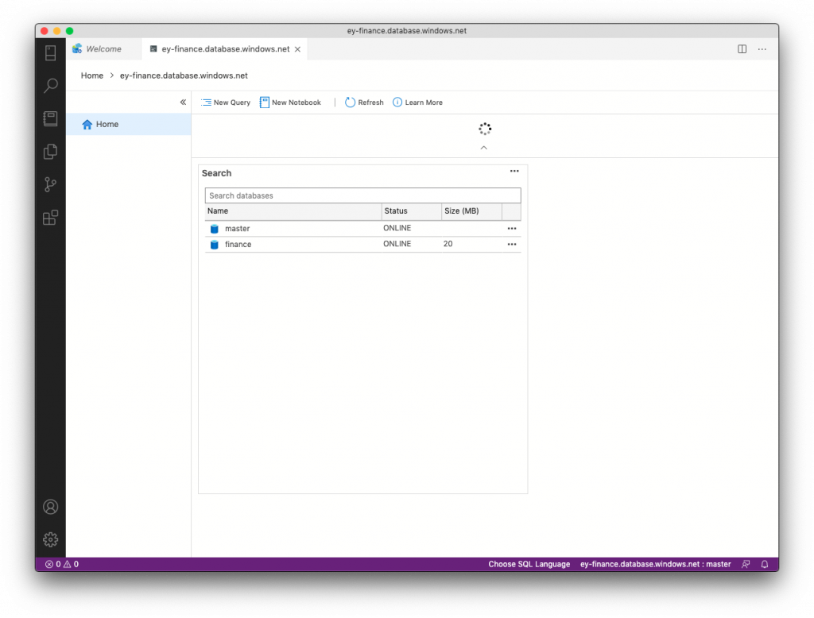814x618 pixels.
Task: Open actions menu for master database
Action: coord(512,229)
